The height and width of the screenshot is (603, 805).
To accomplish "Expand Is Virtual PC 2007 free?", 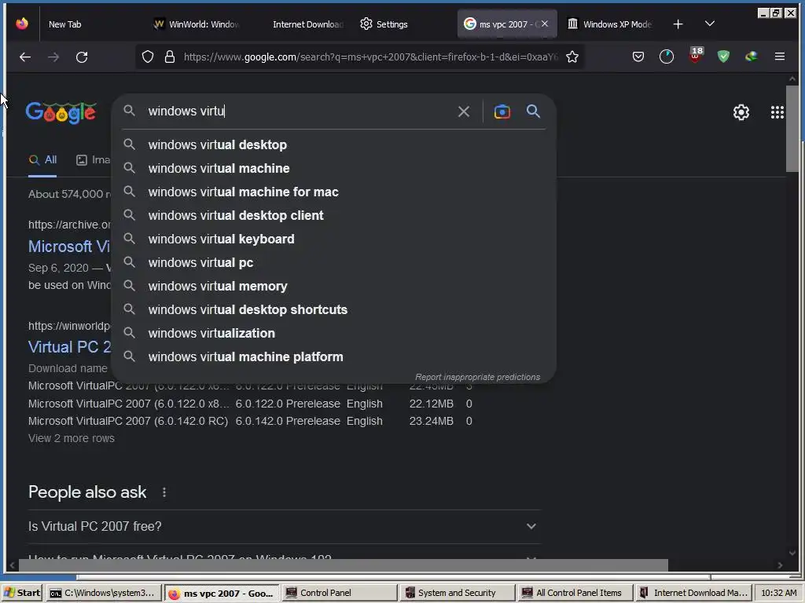I will coord(284,527).
